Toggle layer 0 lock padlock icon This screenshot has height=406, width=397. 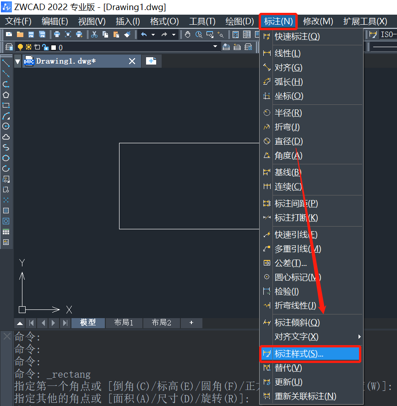[46, 47]
